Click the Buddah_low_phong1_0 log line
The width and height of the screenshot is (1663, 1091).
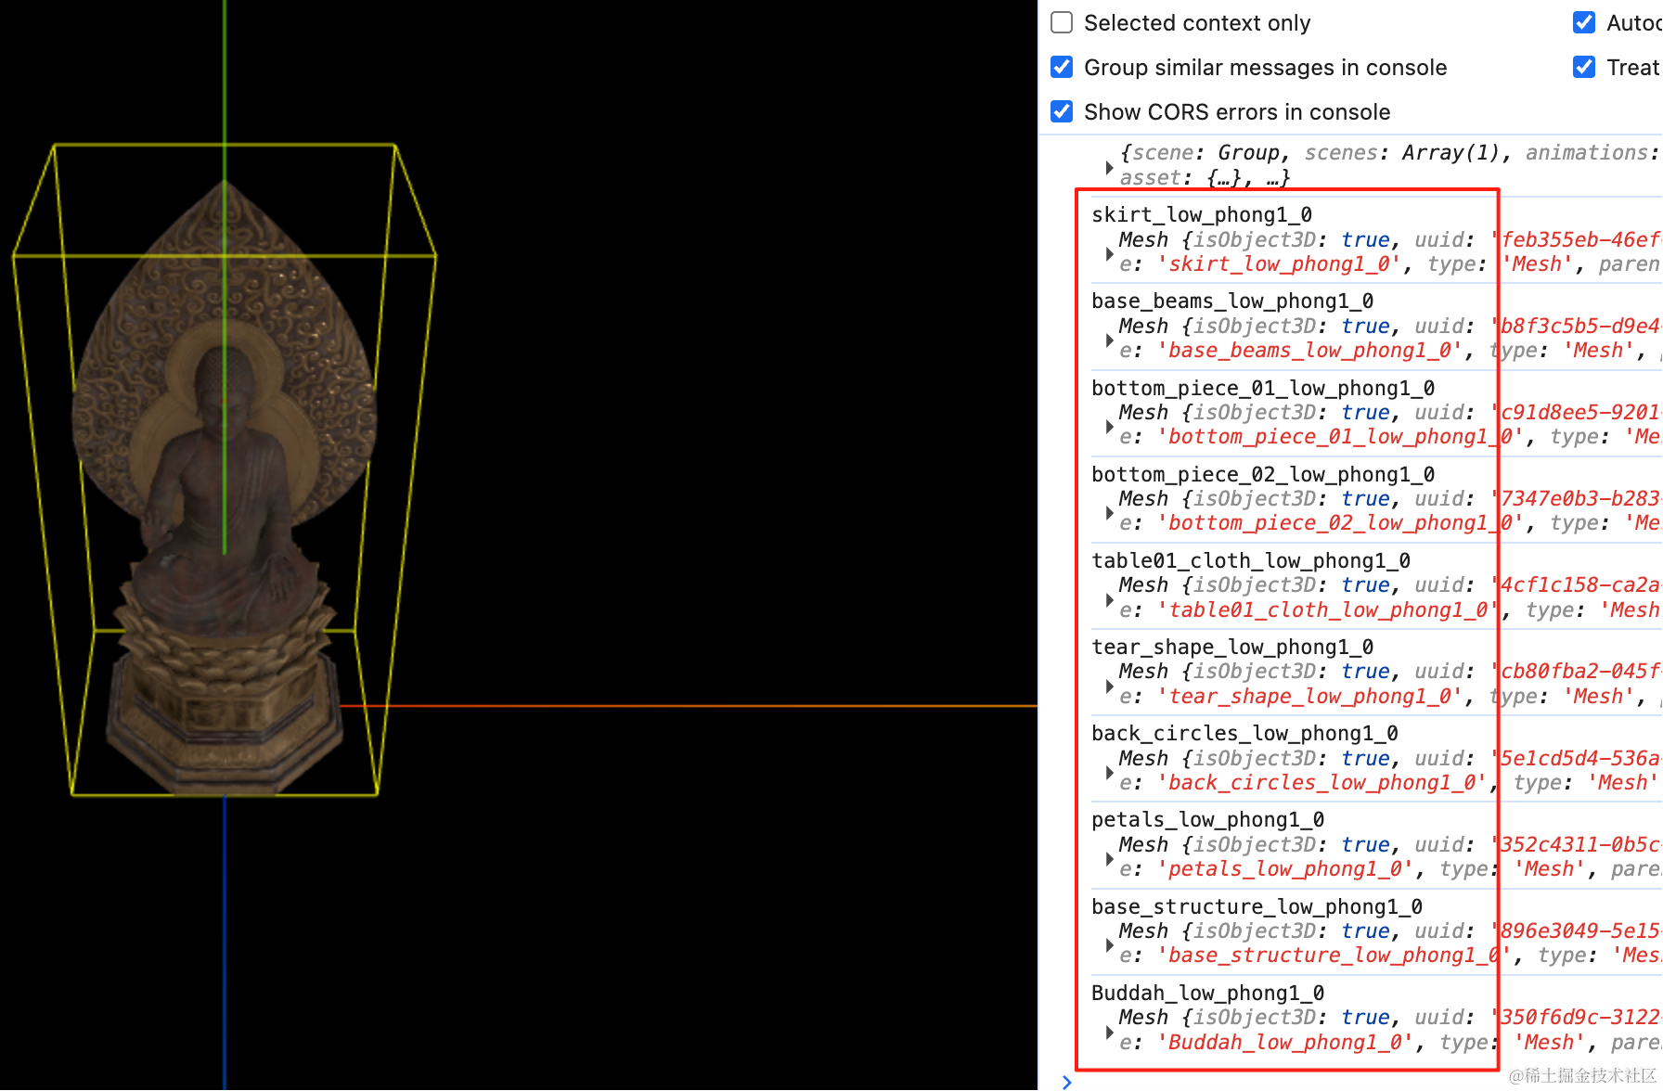click(x=1207, y=993)
